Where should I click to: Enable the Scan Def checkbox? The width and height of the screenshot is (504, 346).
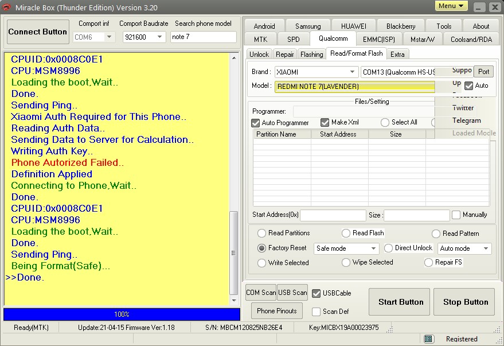317,312
